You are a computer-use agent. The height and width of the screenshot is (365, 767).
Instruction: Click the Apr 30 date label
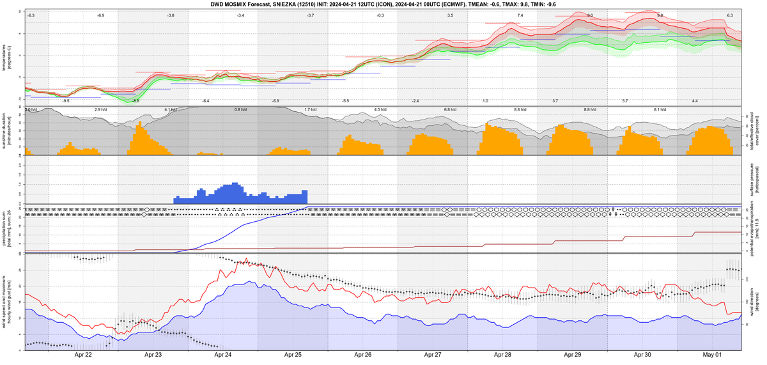click(x=642, y=355)
